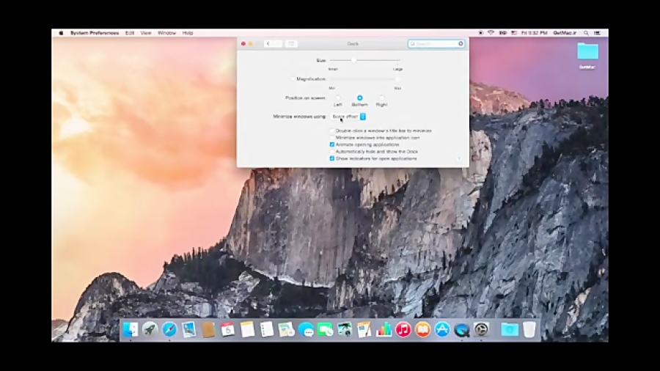Click the preferences search field
Viewport: 660px width, 371px height.
[x=436, y=44]
